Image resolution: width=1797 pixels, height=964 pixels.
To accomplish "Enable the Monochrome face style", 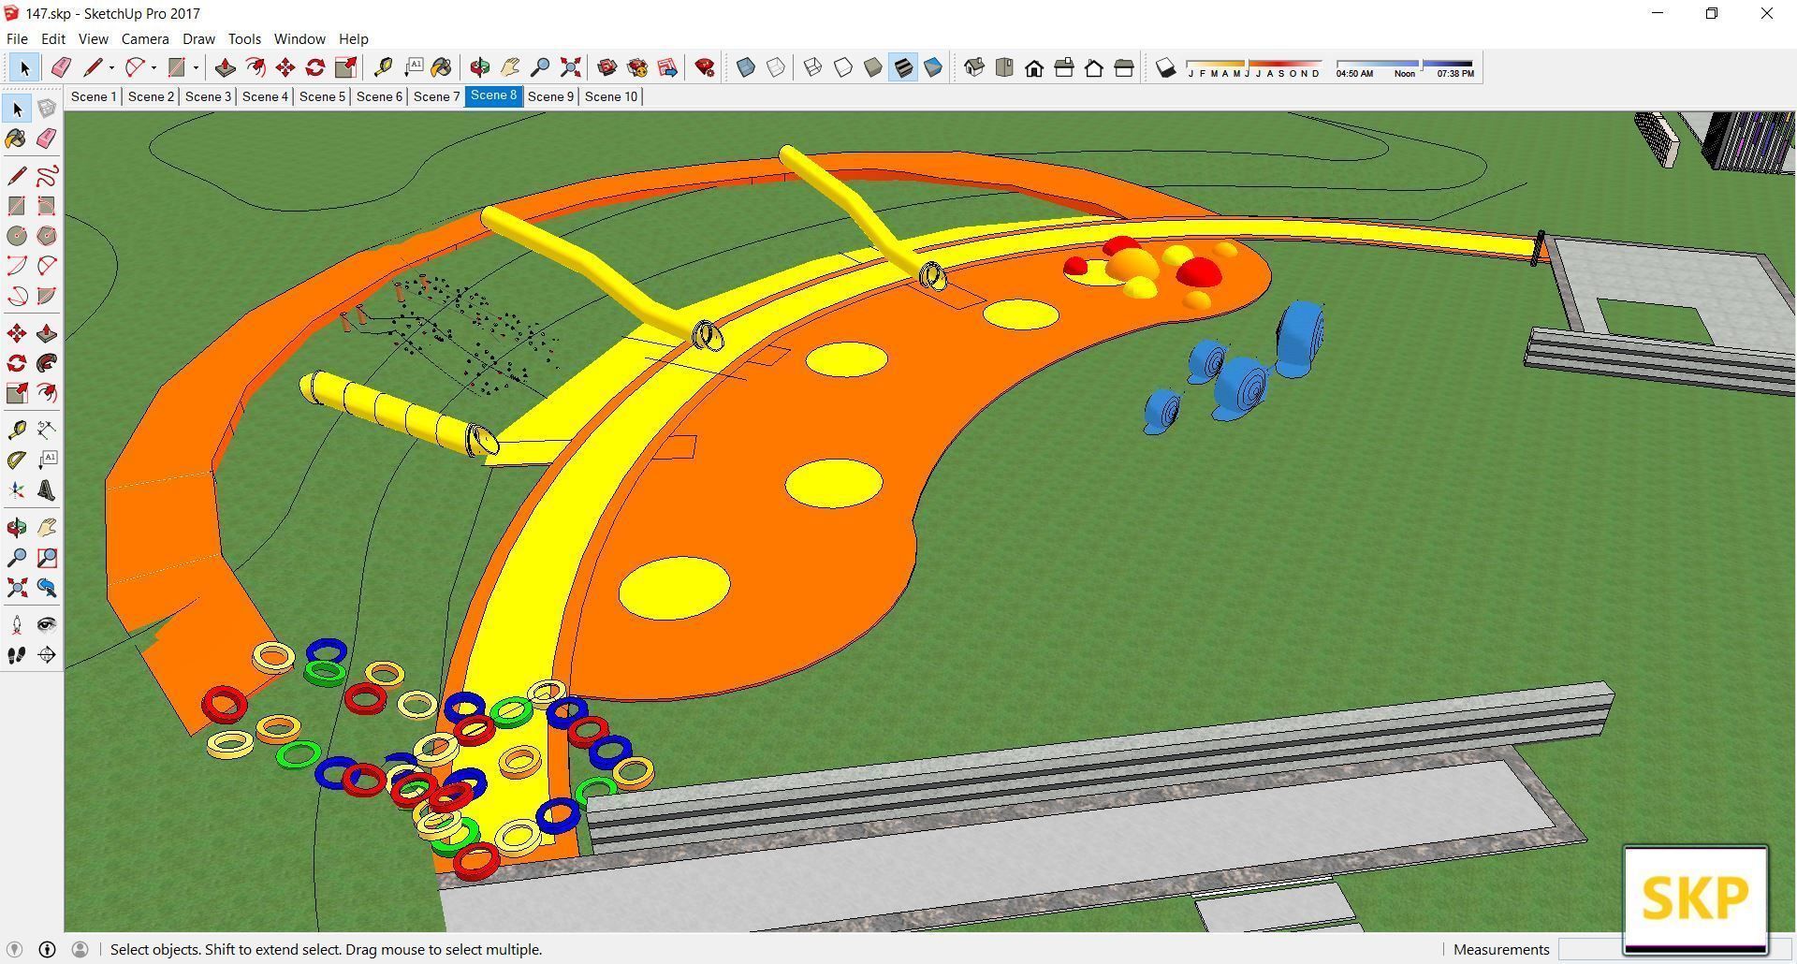I will [933, 67].
